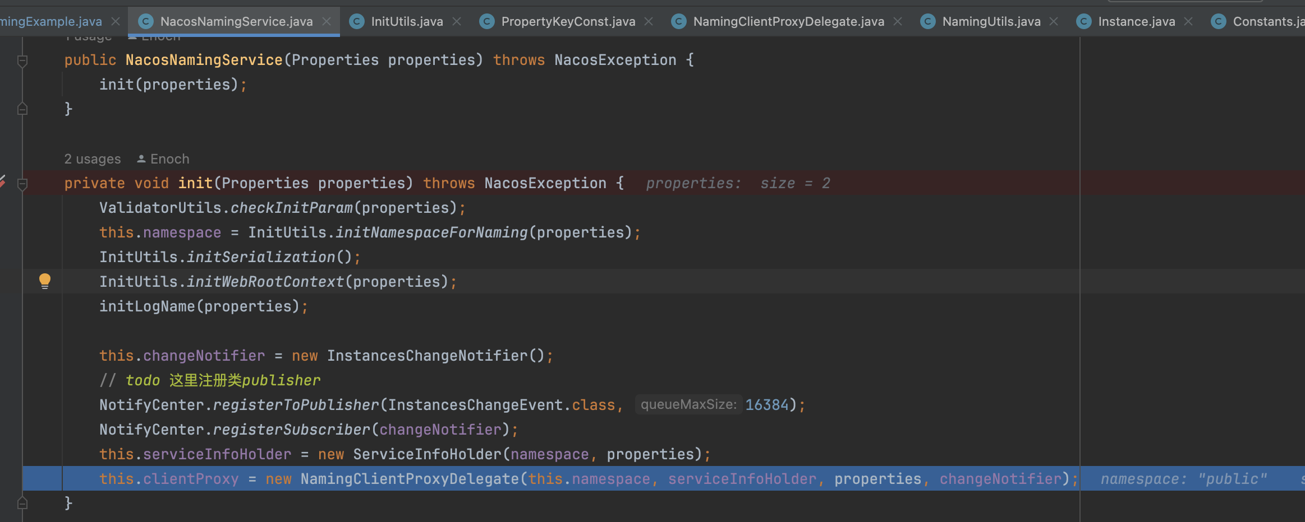1305x522 pixels.
Task: Click the 16384 numeric literal
Action: pos(767,405)
